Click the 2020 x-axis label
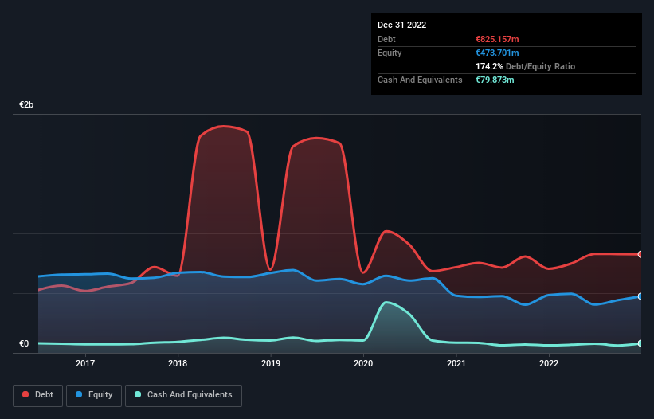 coord(363,363)
